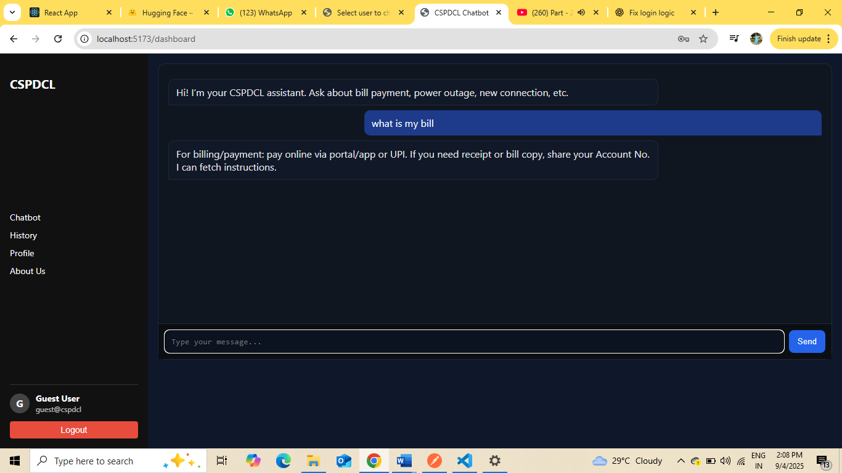Screen dimensions: 842x473
Task: Switch to the Hugging Face tab
Action: pos(166,12)
